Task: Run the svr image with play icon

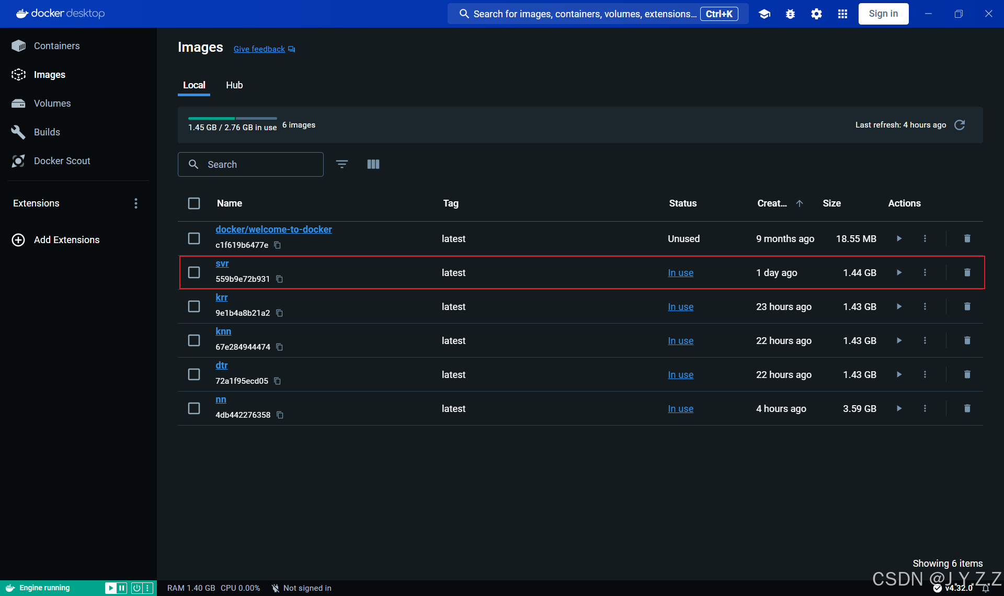Action: [899, 272]
